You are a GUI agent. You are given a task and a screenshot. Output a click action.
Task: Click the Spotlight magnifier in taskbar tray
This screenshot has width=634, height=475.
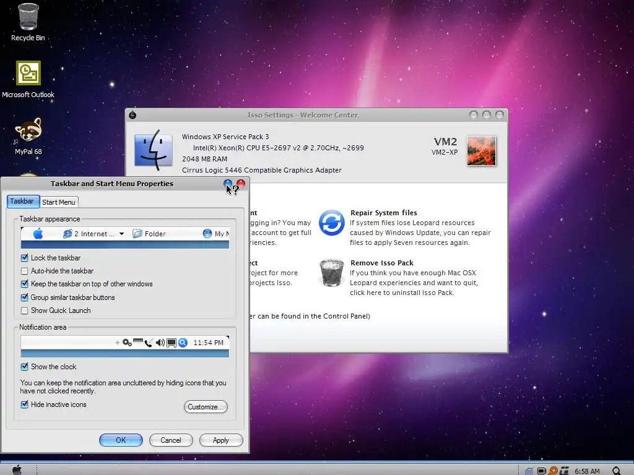[616, 471]
